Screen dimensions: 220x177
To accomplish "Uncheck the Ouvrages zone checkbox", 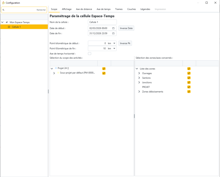I will (189, 73).
